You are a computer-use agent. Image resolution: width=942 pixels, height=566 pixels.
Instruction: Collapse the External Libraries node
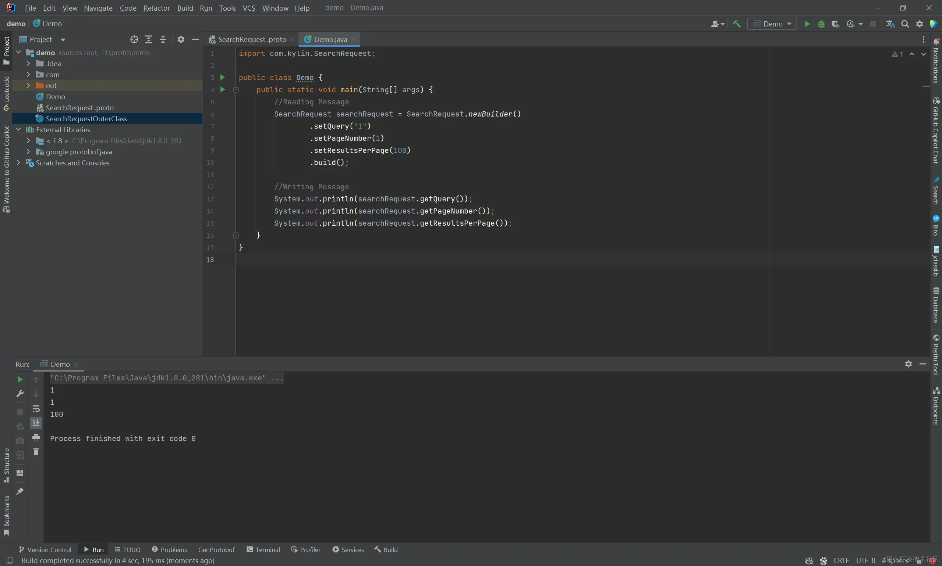point(18,130)
